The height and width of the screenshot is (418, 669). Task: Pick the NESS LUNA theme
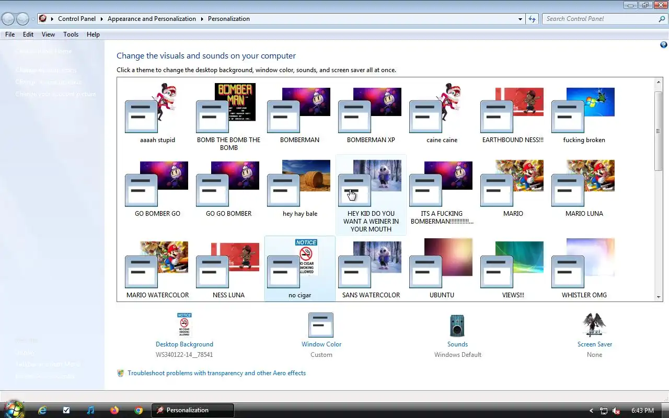[x=228, y=269]
